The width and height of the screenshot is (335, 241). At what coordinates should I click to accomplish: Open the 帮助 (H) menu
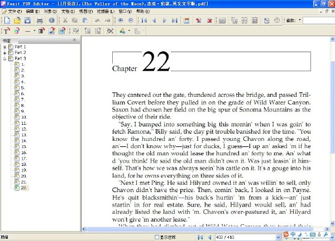143,11
